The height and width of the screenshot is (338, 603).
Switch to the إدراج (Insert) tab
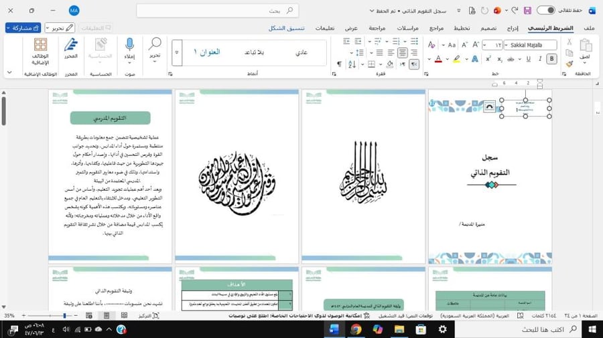(513, 28)
